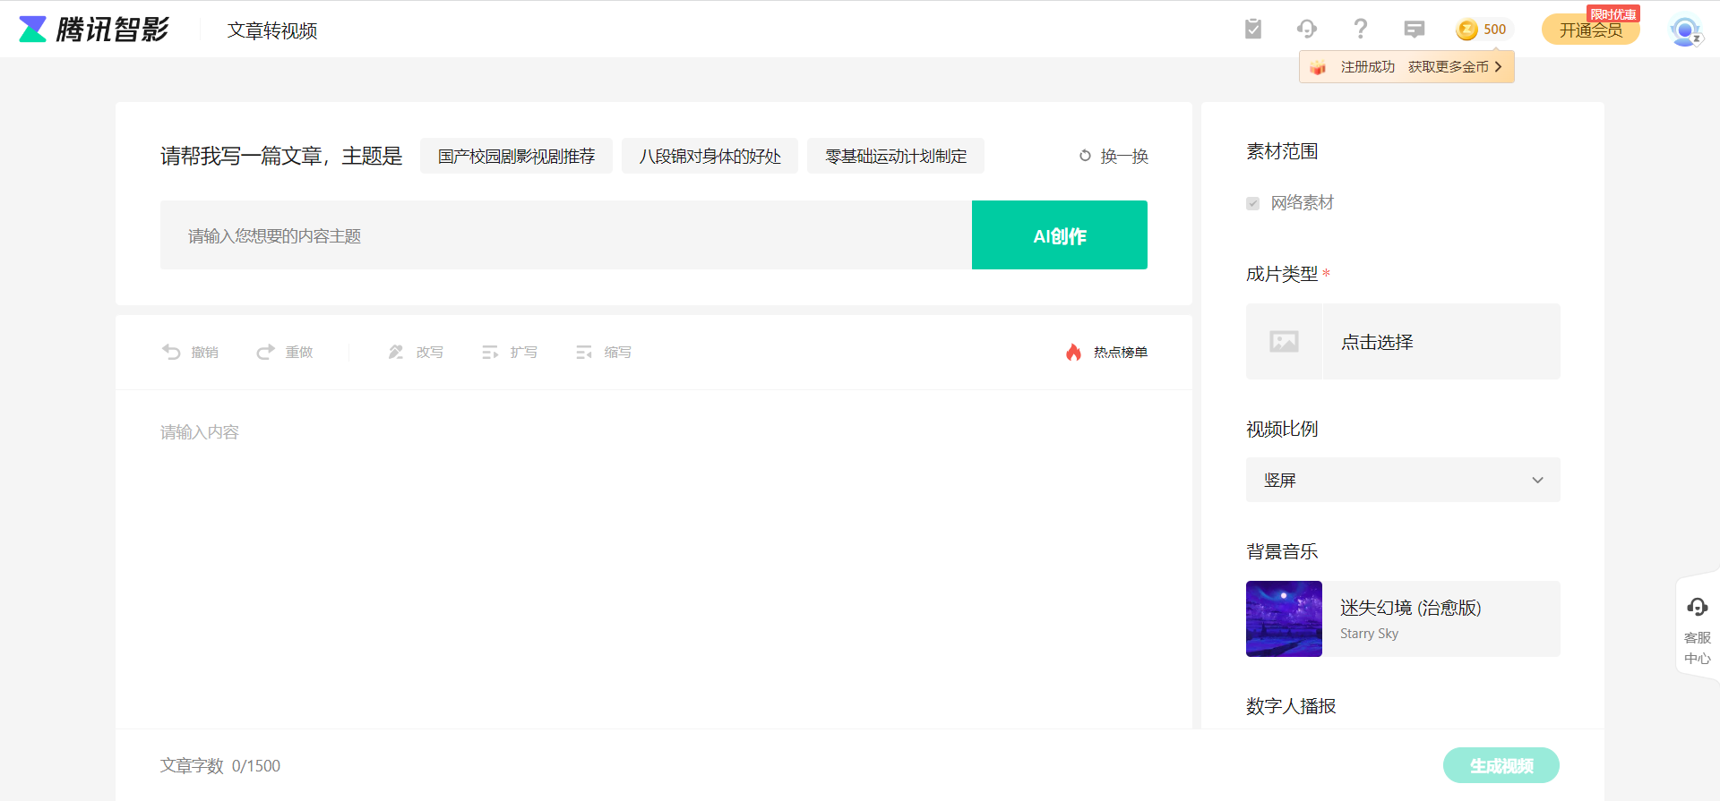This screenshot has height=801, width=1720.
Task: Open the 热点榜单 hot list
Action: (x=1107, y=353)
